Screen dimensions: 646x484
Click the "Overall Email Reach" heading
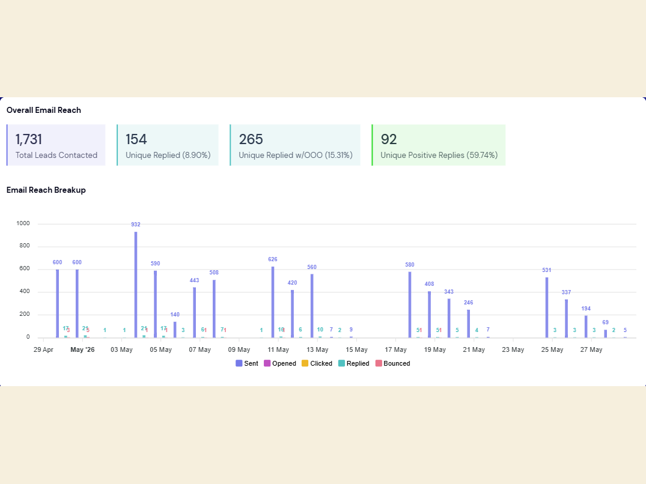[x=44, y=110]
